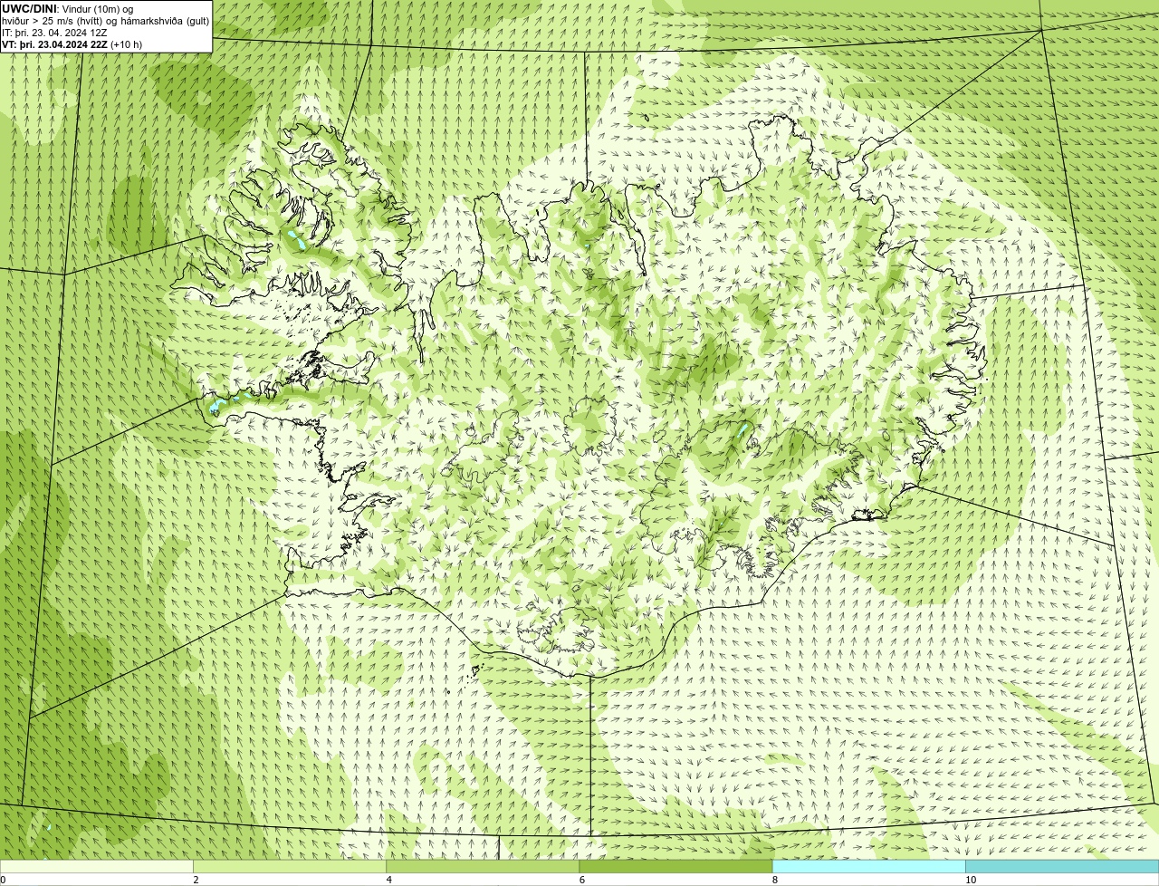Click the "UWC/DINI: Vindur (10m) og" title line
This screenshot has width=1159, height=886.
pos(68,9)
